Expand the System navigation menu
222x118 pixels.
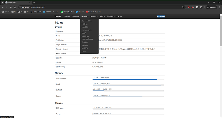tap(76, 17)
